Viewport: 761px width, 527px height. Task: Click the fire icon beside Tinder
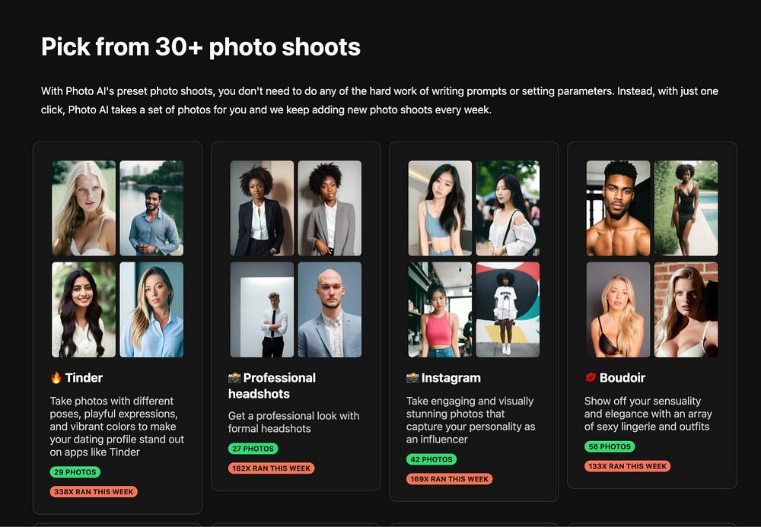(x=56, y=377)
